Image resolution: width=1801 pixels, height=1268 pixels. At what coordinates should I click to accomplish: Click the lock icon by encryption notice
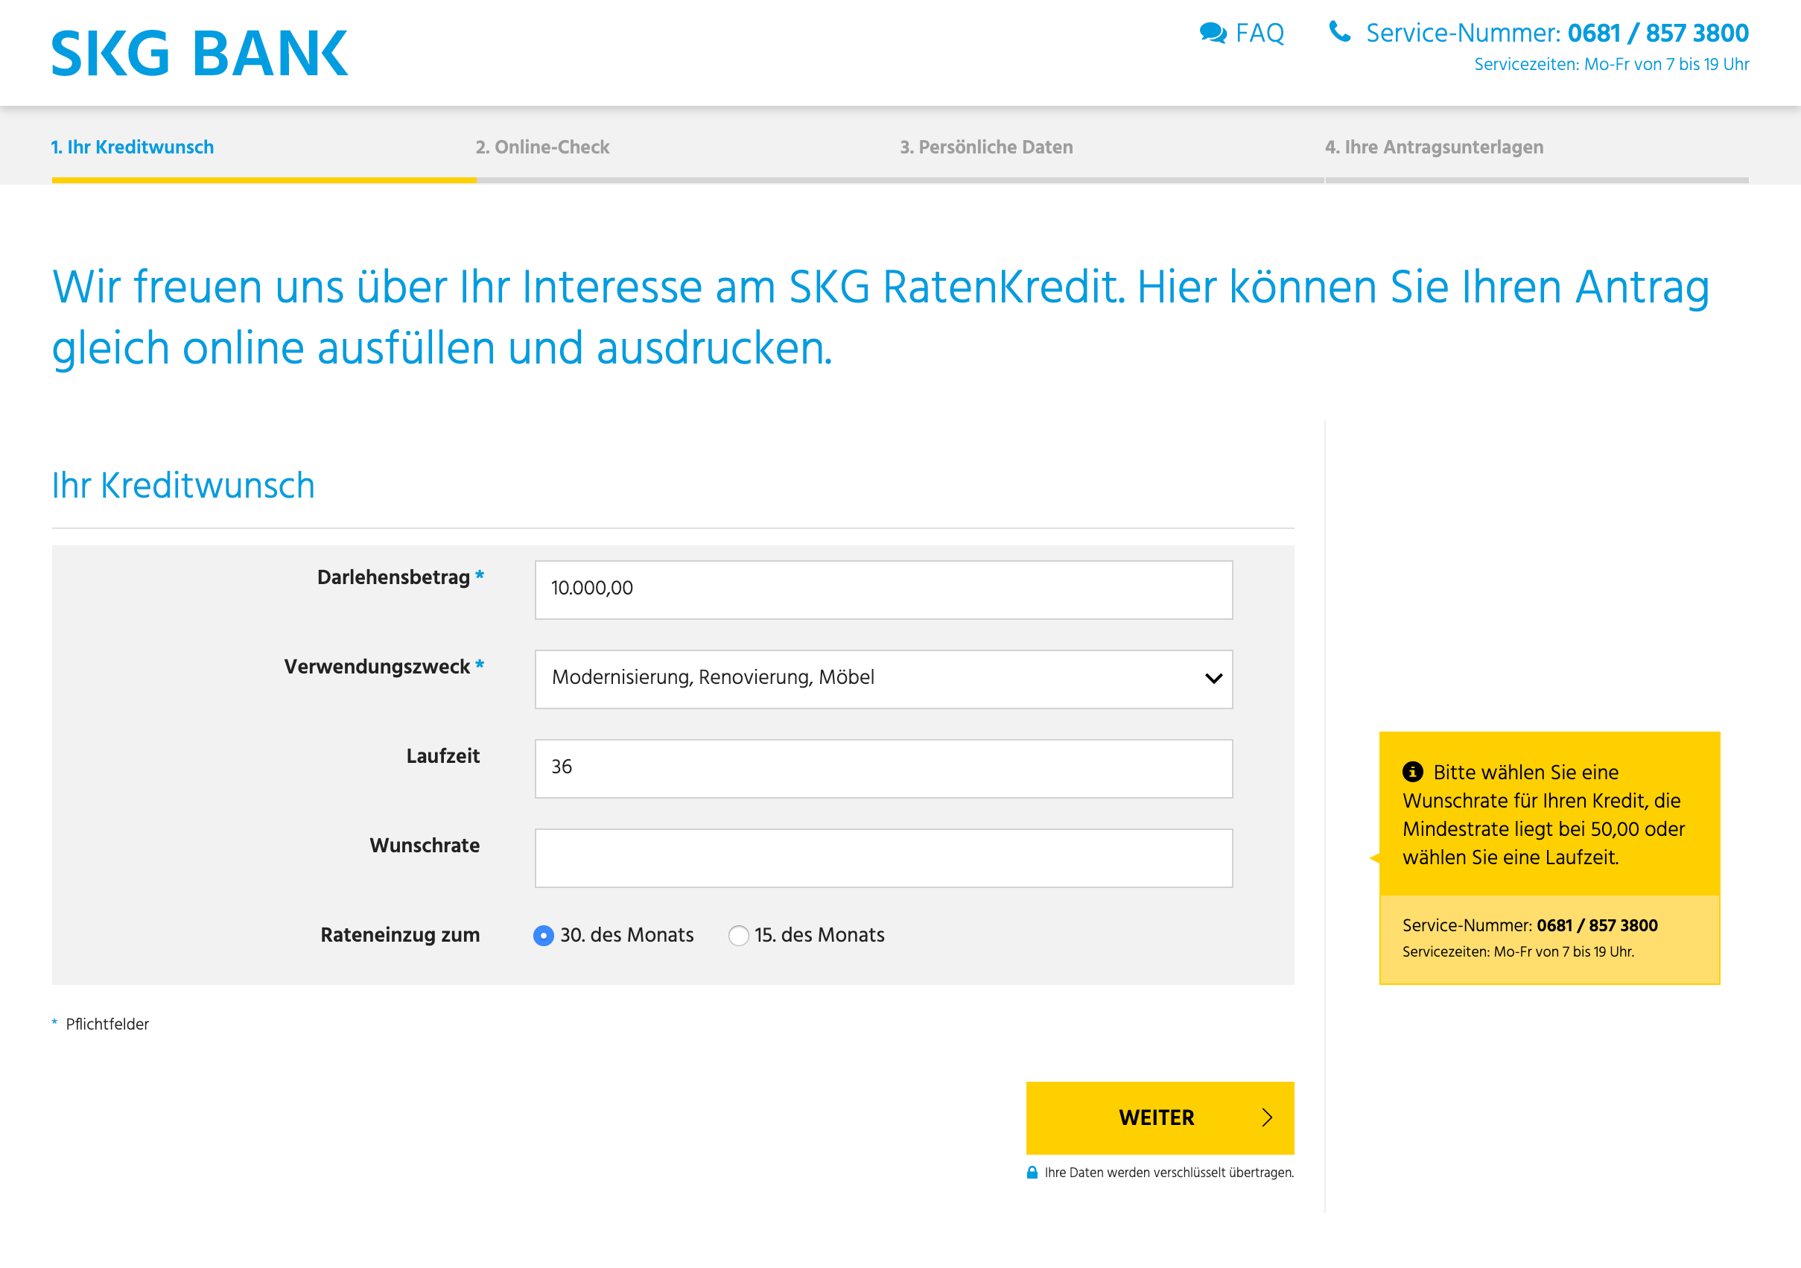coord(1032,1173)
